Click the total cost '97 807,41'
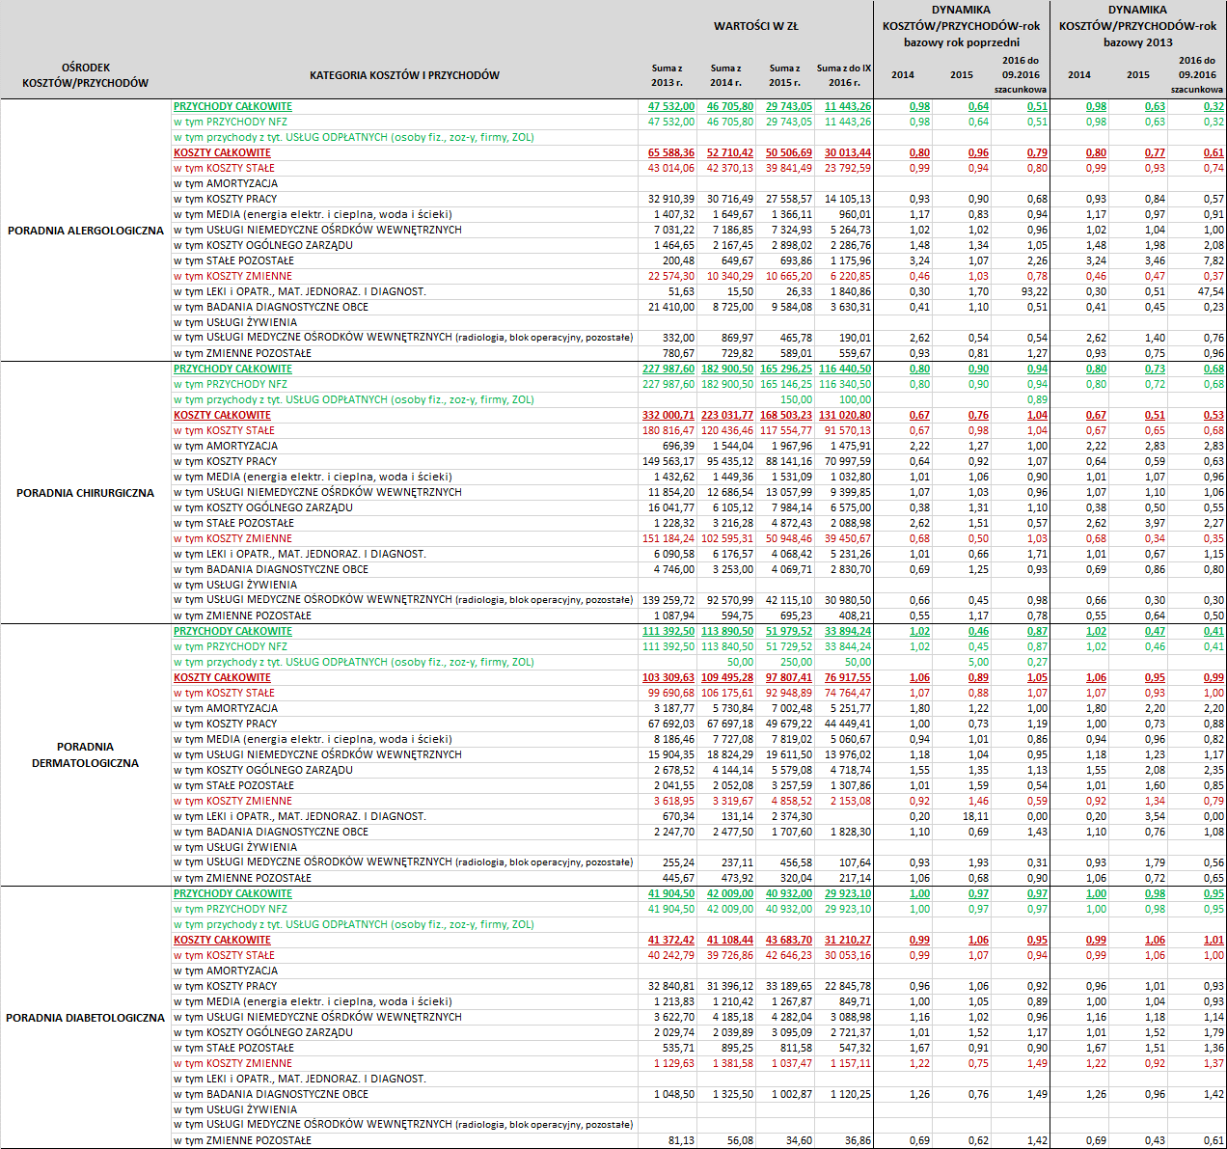Image resolution: width=1227 pixels, height=1149 pixels. [788, 677]
